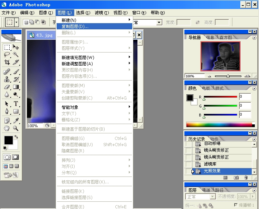Choose 复制图层(D)... from the Layer menu
The image size is (259, 209).
(x=95, y=27)
